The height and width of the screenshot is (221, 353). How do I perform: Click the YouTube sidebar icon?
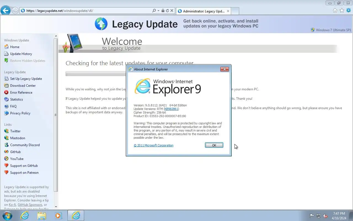pos(6,159)
